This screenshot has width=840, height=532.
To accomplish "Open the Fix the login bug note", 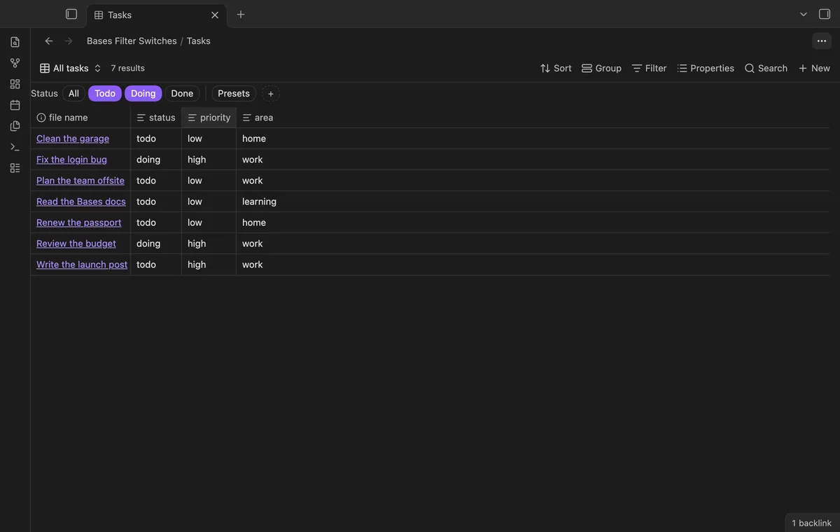I will [x=71, y=160].
